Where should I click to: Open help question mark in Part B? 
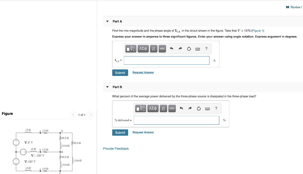pyautogui.click(x=216, y=108)
